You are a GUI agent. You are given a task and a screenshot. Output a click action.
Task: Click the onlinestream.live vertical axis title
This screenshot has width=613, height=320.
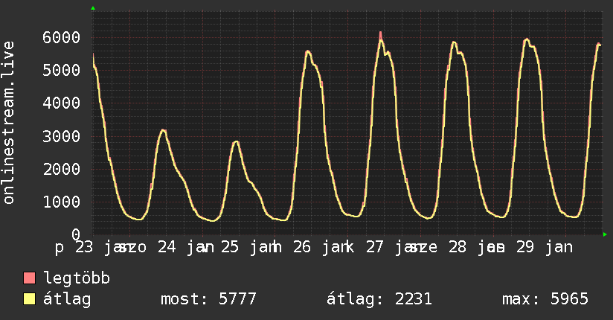pyautogui.click(x=8, y=123)
